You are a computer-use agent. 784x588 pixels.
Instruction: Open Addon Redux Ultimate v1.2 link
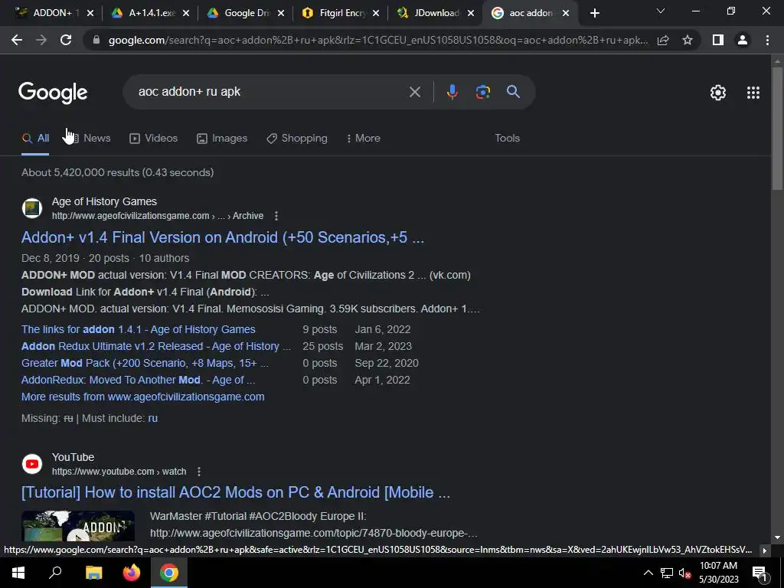tap(156, 346)
